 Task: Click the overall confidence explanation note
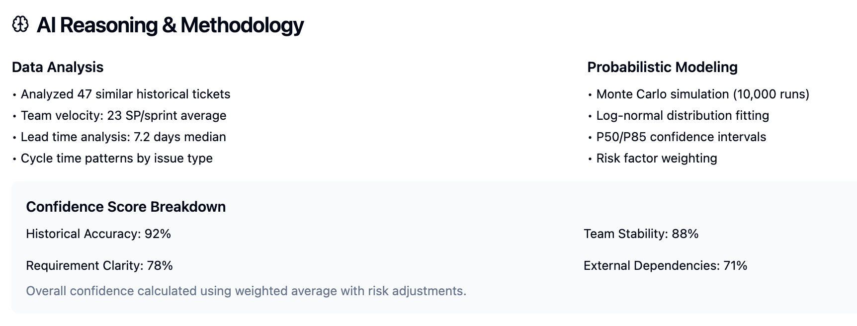point(246,291)
